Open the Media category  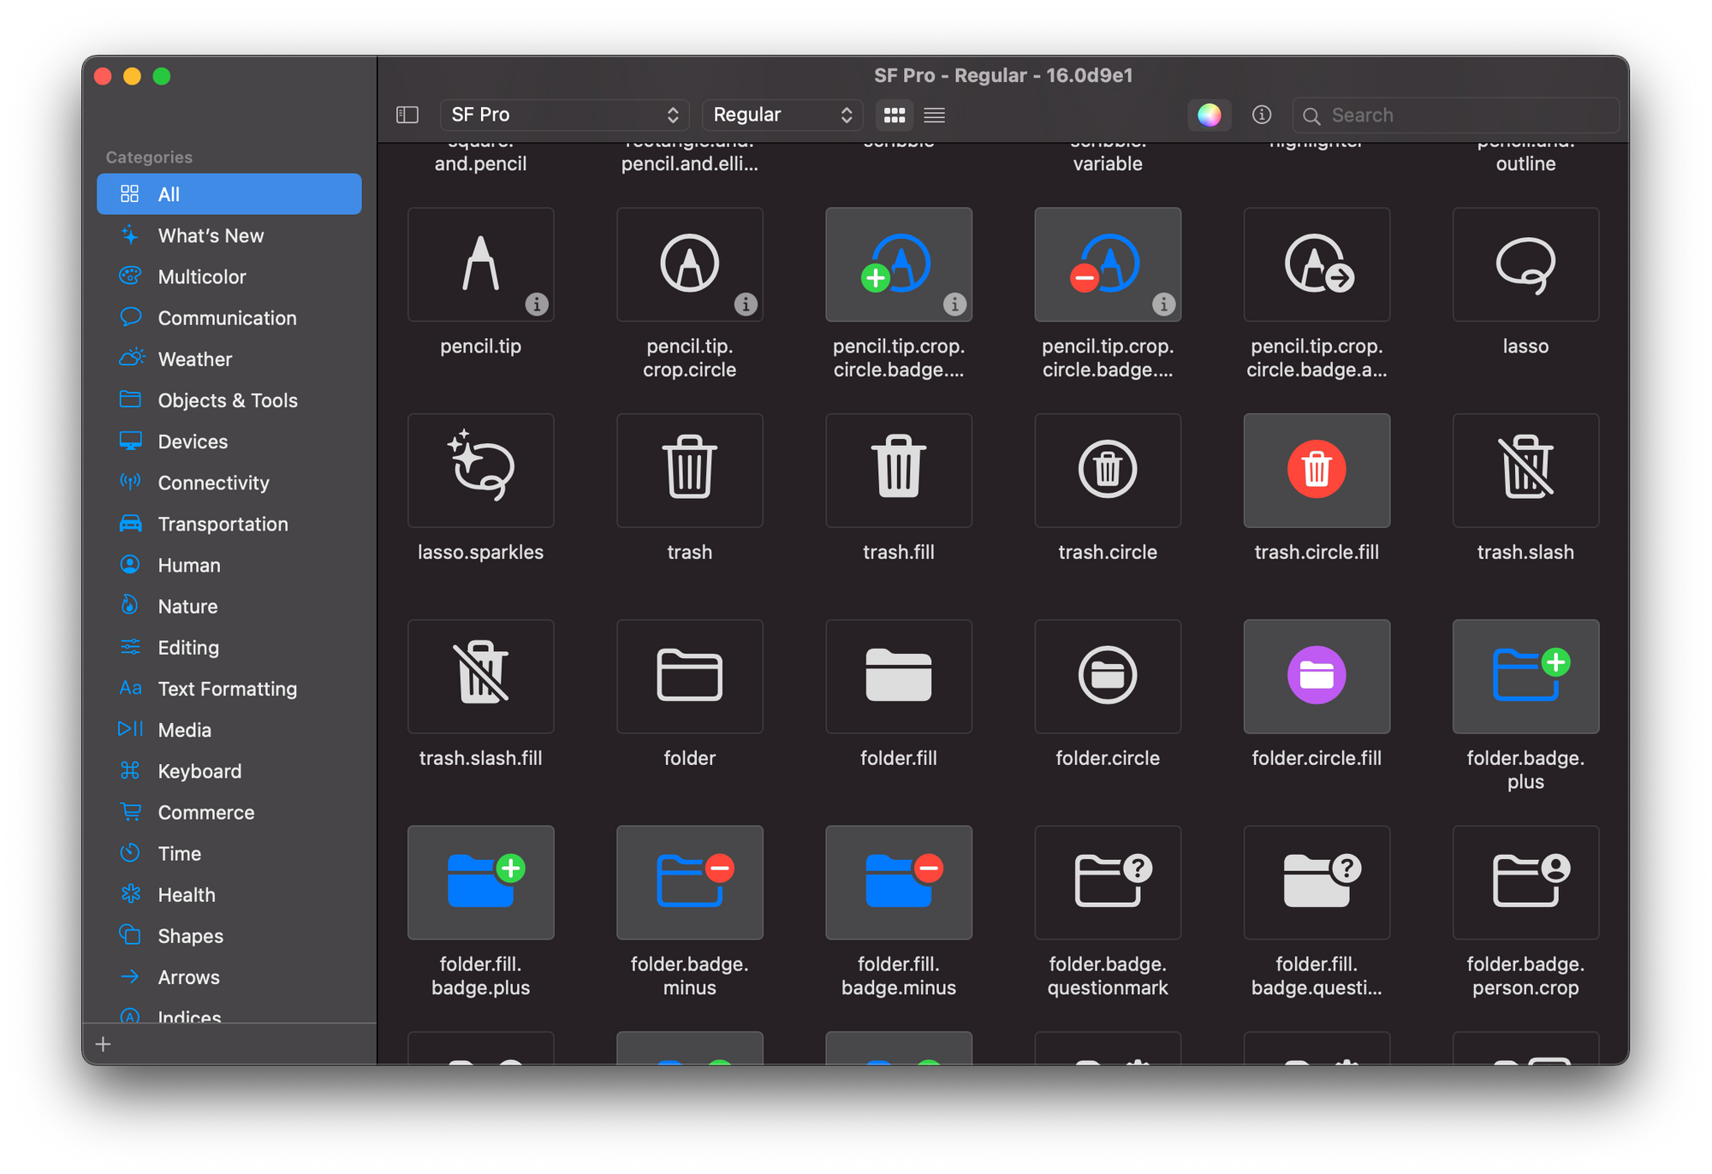(229, 730)
